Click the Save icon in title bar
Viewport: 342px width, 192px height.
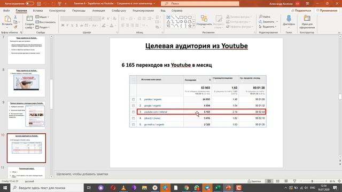click(39, 4)
